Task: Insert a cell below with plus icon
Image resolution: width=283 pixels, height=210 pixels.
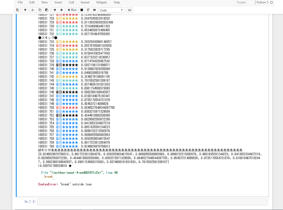Action: pos(25,10)
